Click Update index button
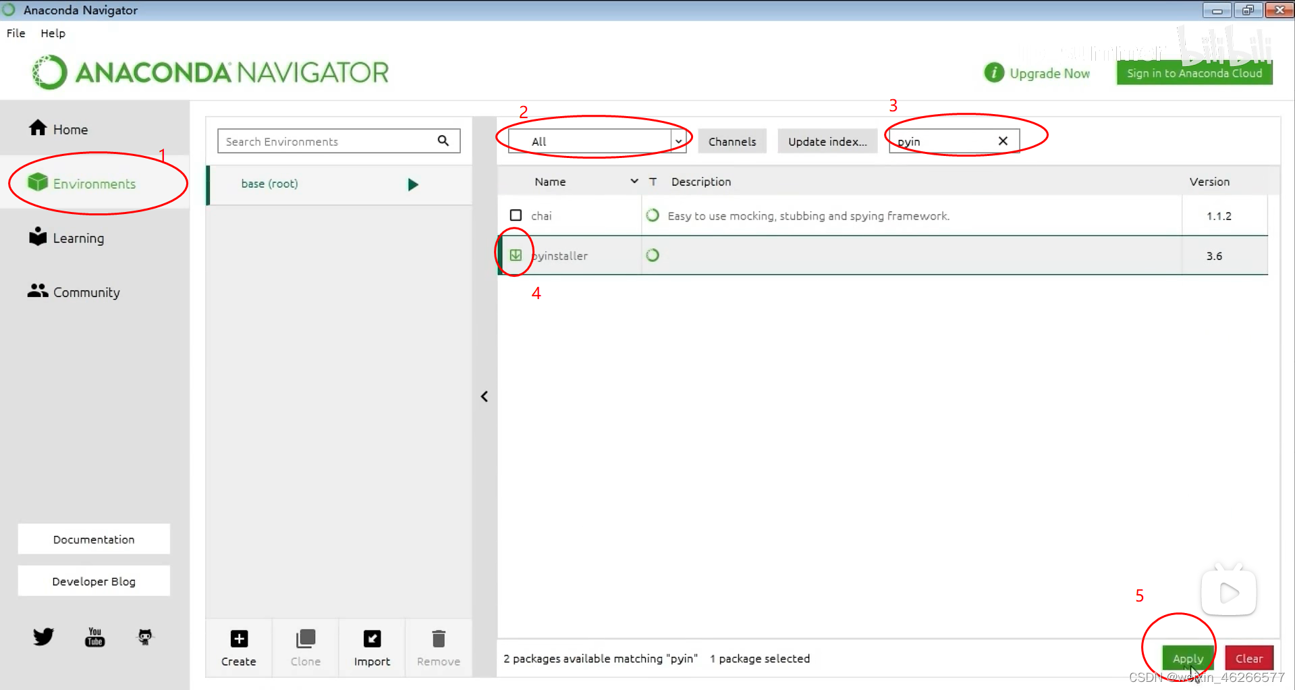This screenshot has height=690, width=1295. pyautogui.click(x=827, y=141)
